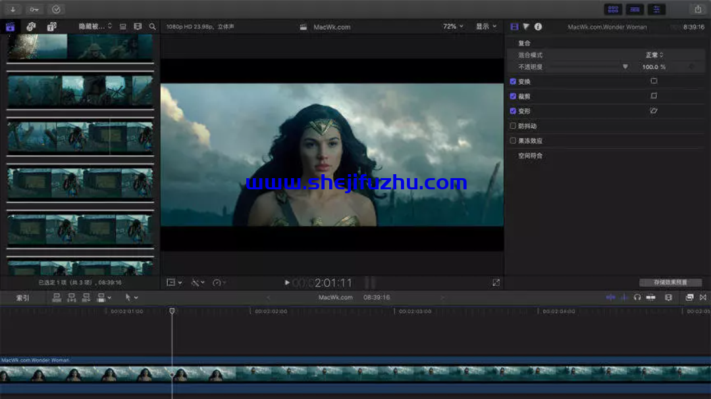Open the media import window
Screen dimensions: 711x399
13,9
